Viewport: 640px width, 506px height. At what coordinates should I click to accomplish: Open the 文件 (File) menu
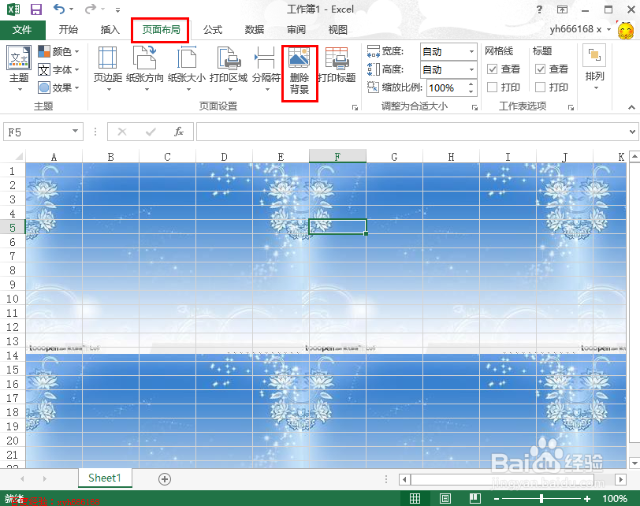click(x=23, y=29)
